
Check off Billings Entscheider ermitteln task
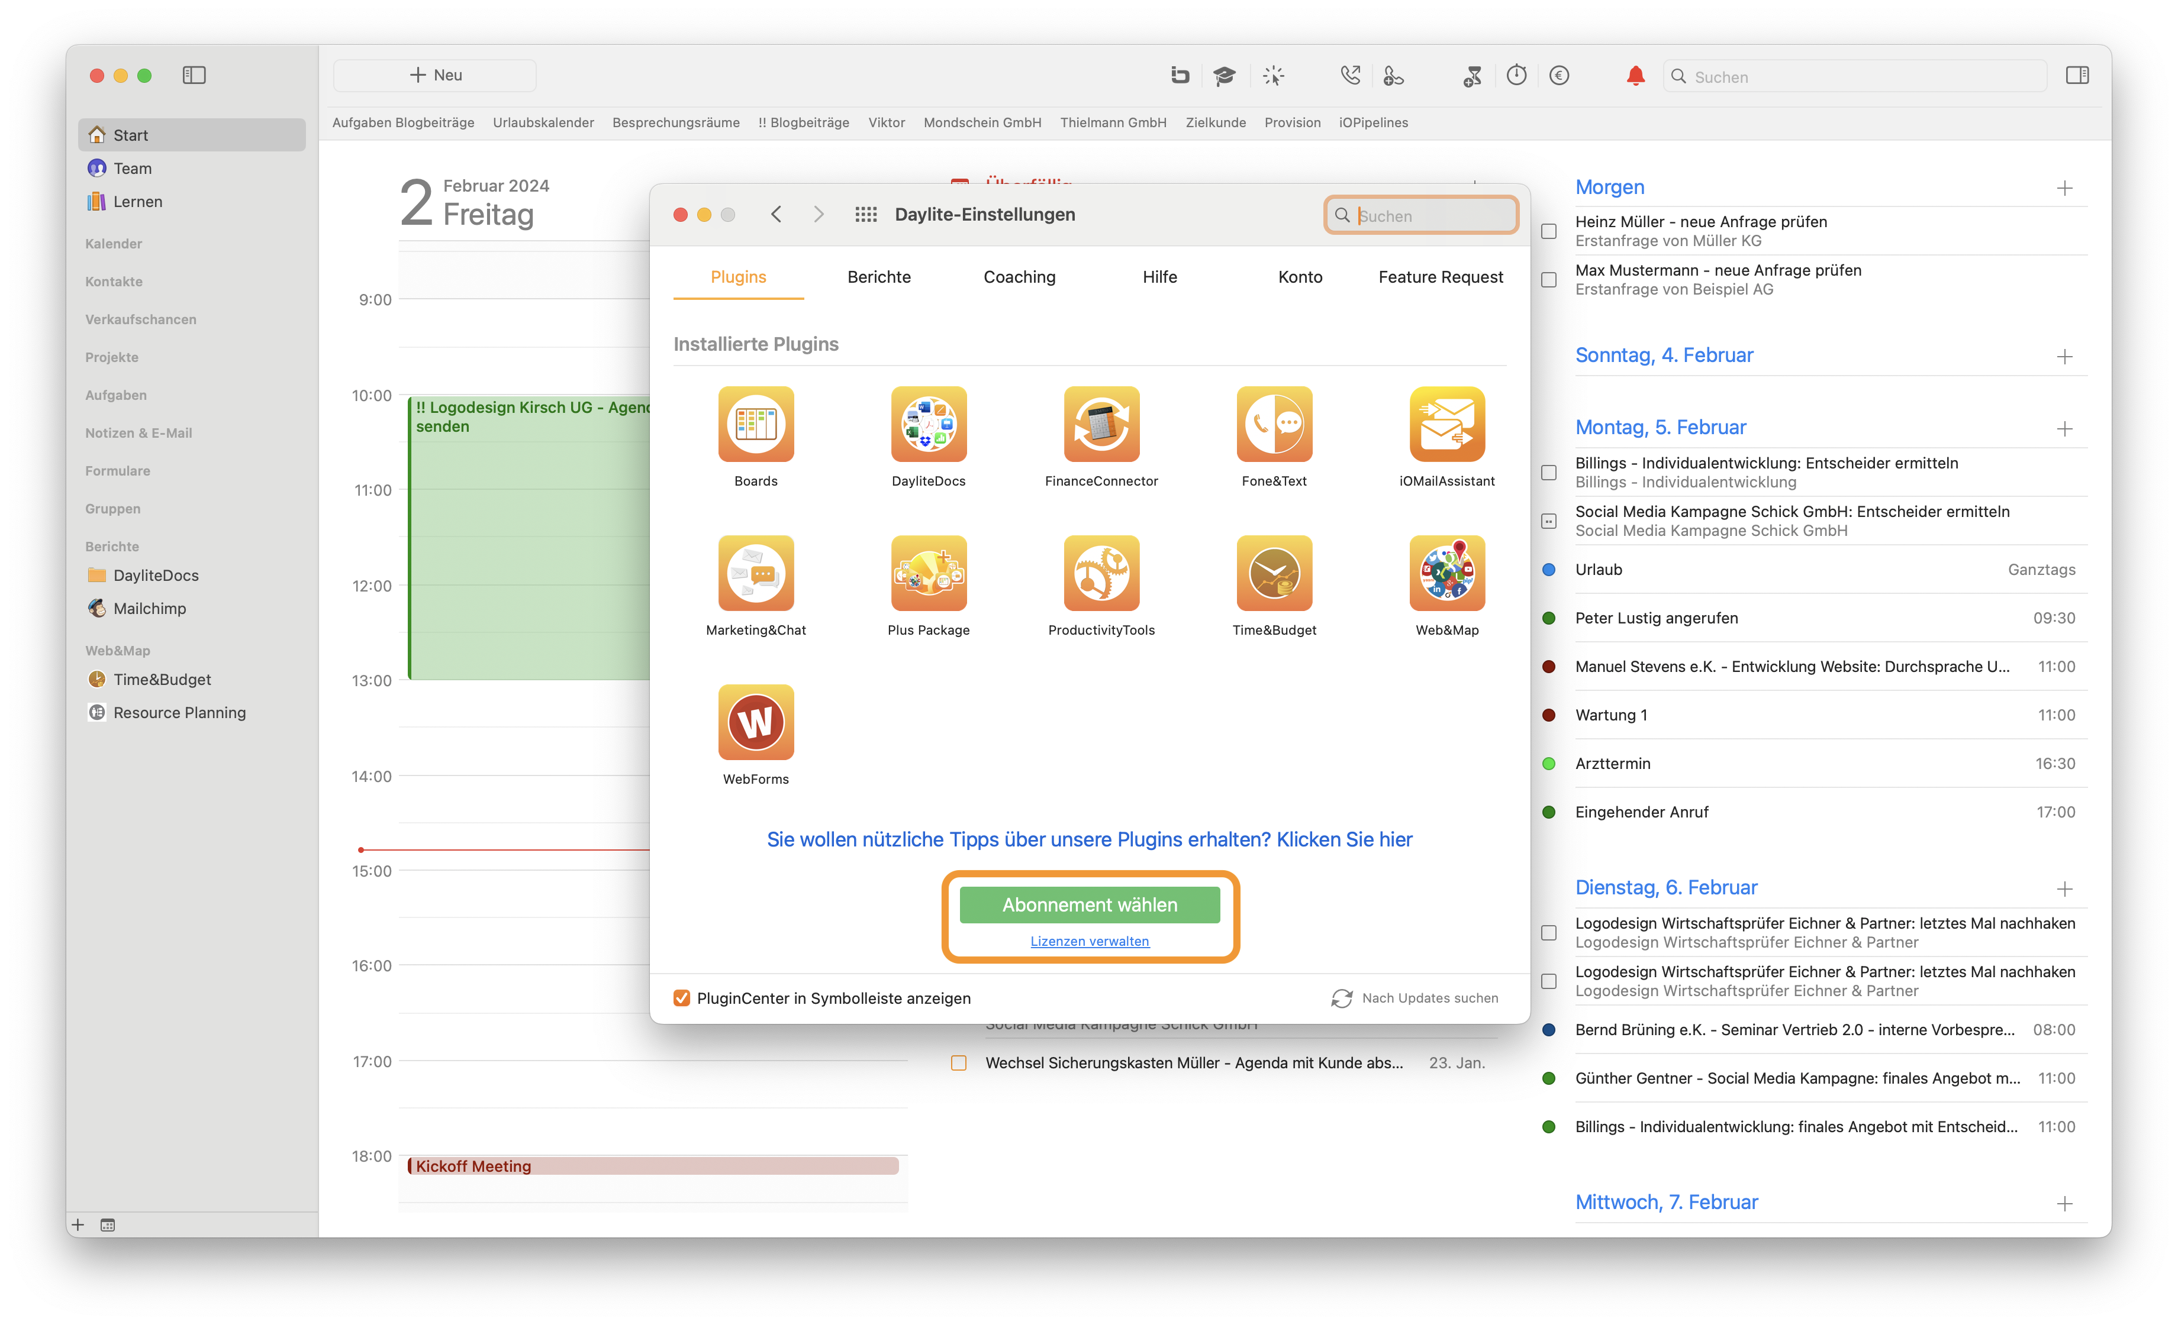pos(1549,473)
